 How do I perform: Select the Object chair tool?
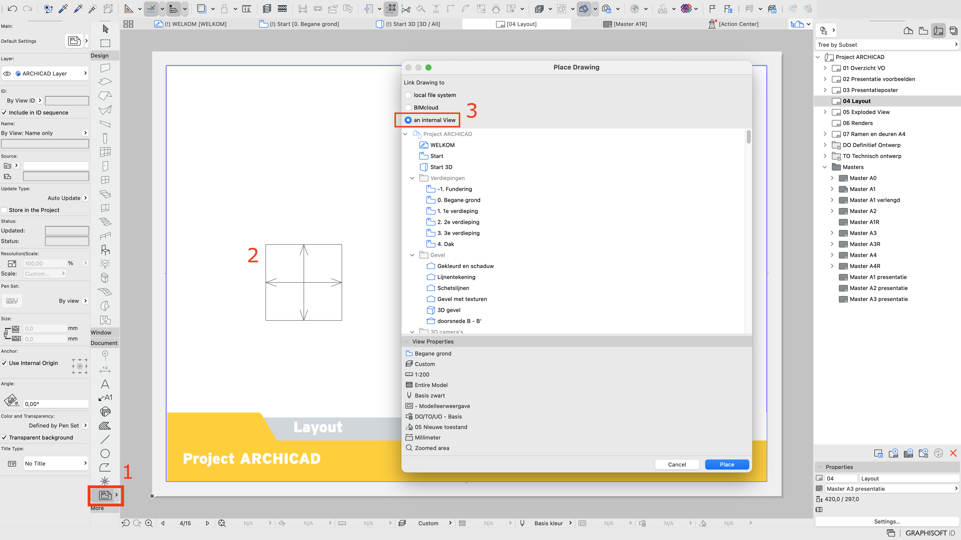105,250
